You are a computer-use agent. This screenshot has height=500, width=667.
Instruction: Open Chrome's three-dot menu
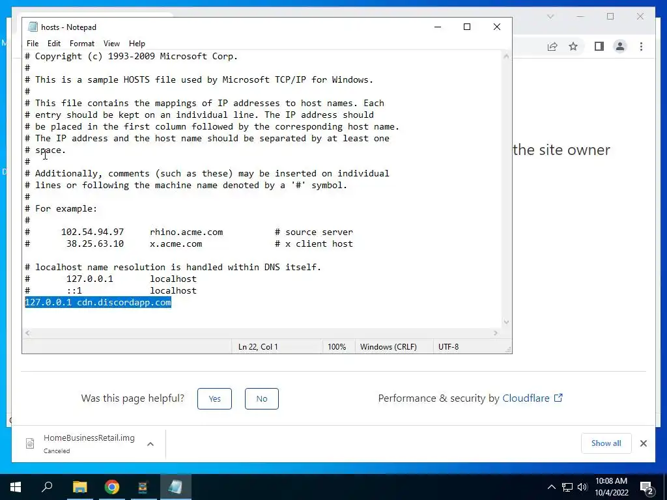tap(641, 46)
